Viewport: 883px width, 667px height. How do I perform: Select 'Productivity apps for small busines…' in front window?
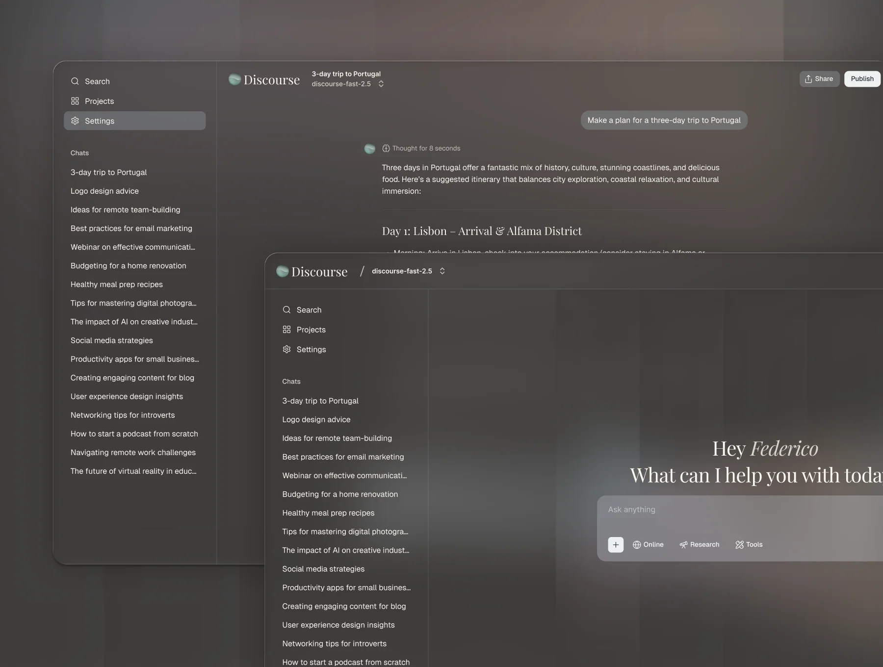pyautogui.click(x=347, y=588)
